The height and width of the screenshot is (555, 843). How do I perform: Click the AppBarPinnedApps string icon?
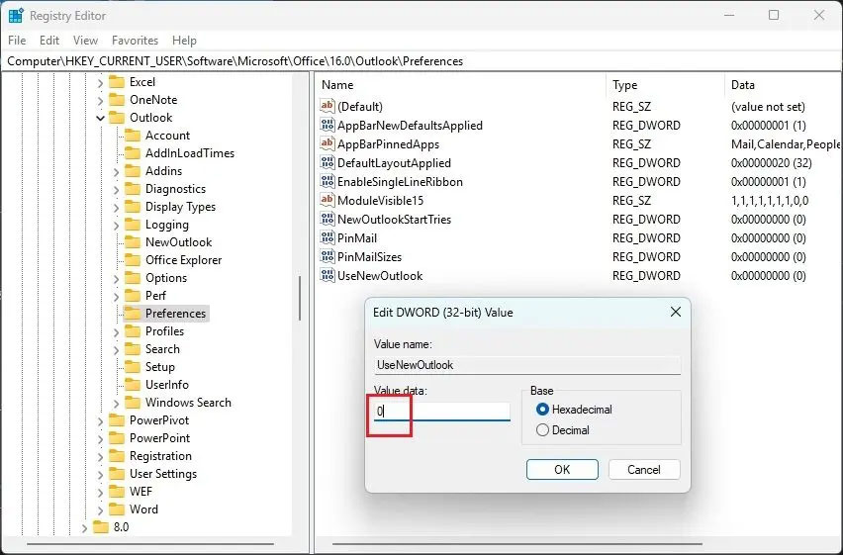tap(327, 143)
